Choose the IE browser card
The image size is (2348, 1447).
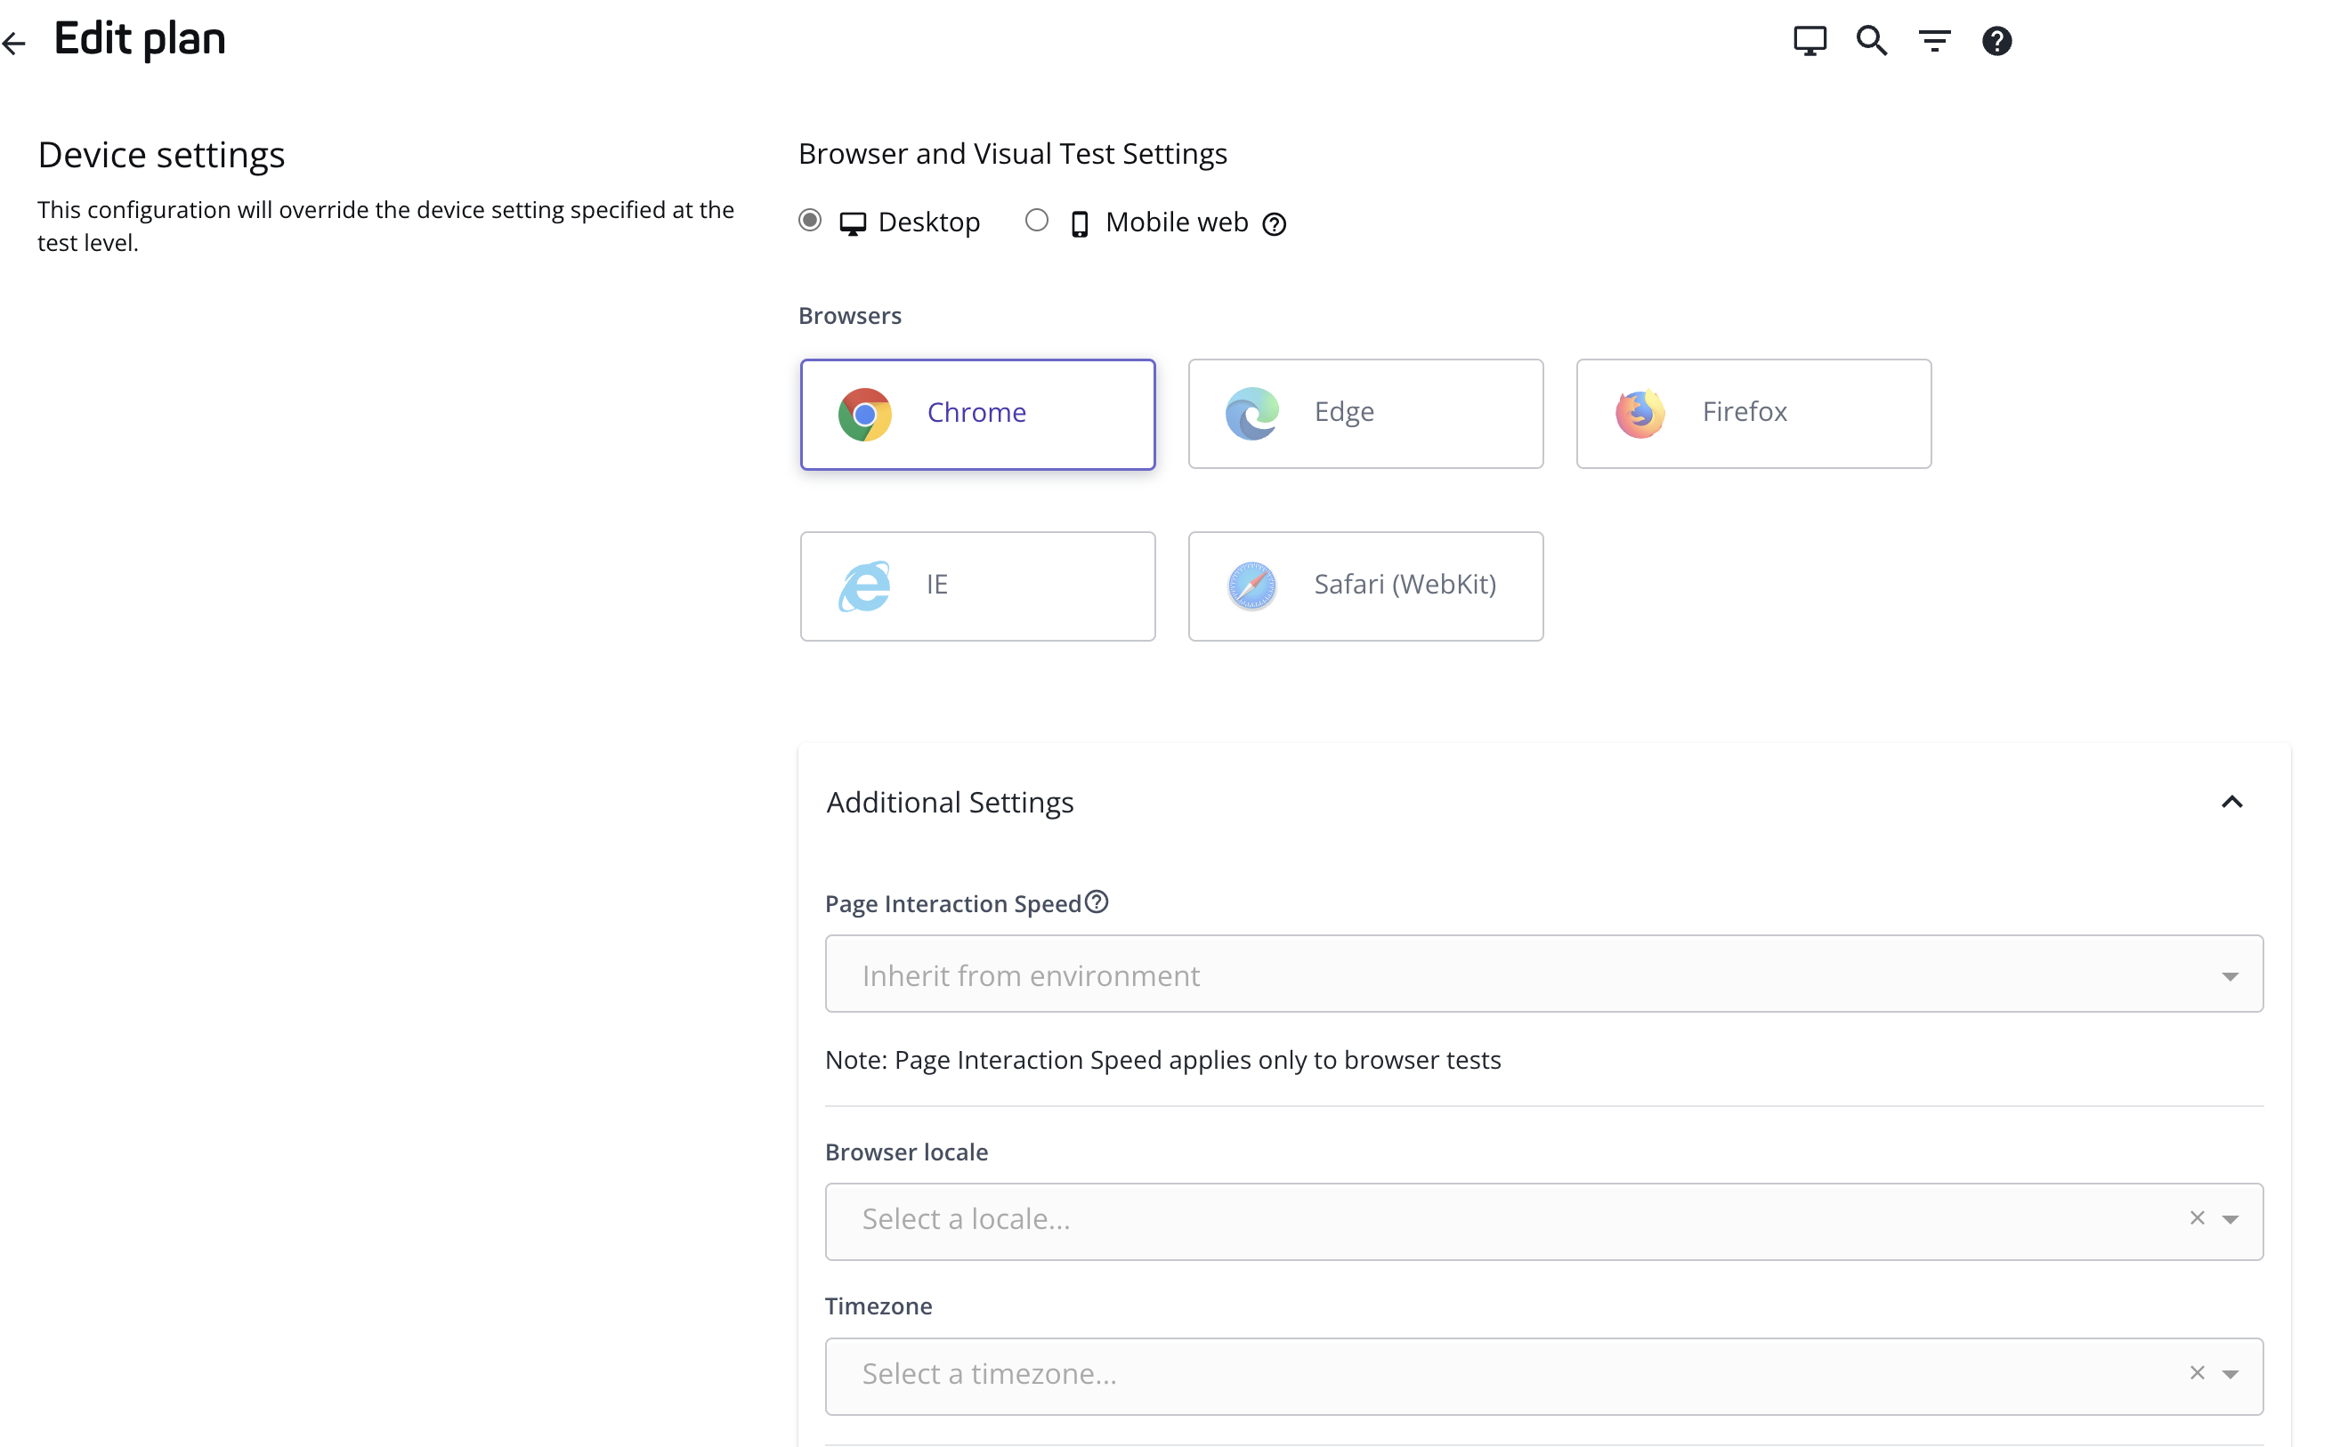coord(977,586)
